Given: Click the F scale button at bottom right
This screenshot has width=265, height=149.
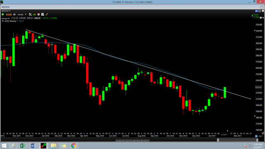Looking at the screenshot, I should (x=262, y=136).
